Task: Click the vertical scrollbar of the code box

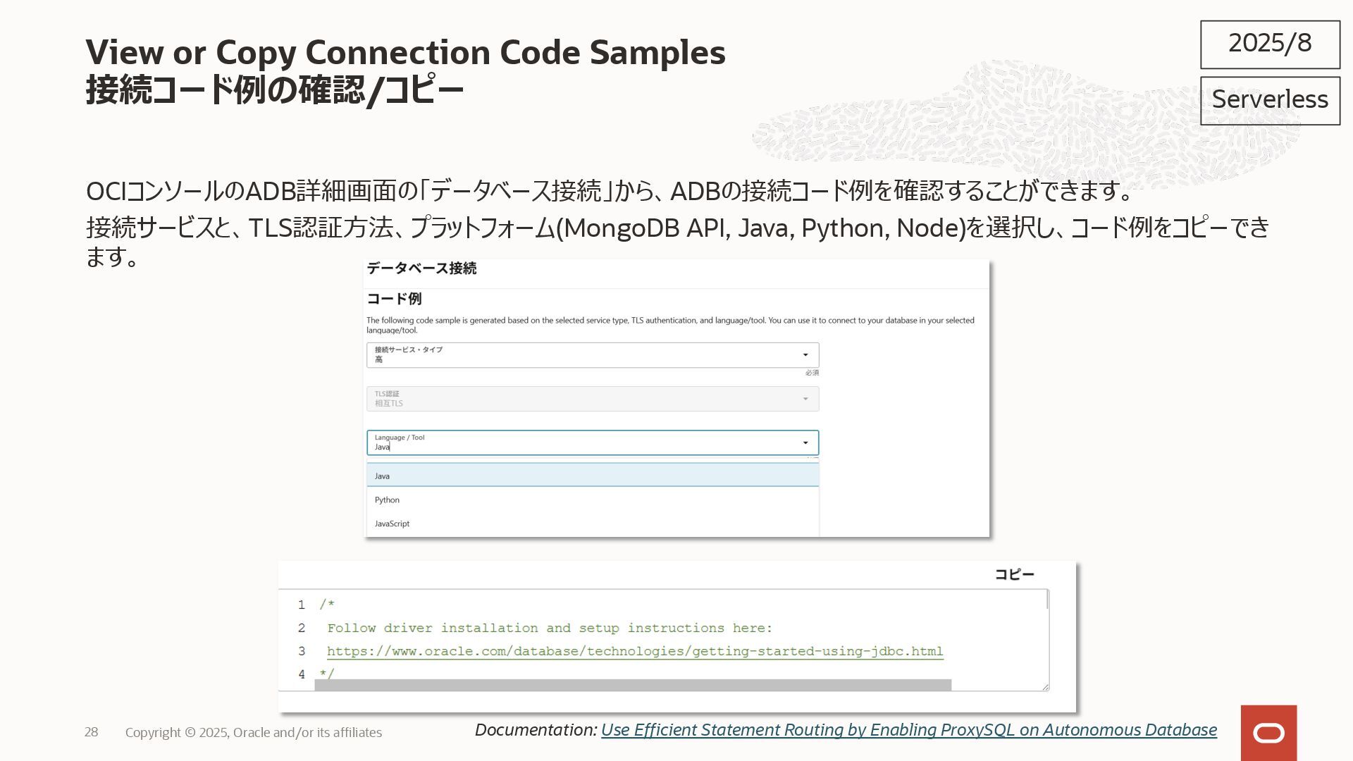Action: pyautogui.click(x=1048, y=600)
